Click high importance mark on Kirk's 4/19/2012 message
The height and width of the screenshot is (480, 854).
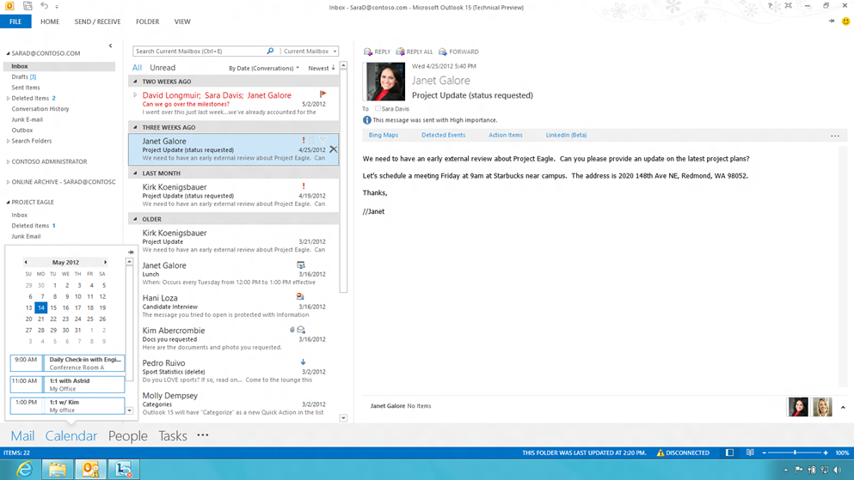[x=304, y=186]
